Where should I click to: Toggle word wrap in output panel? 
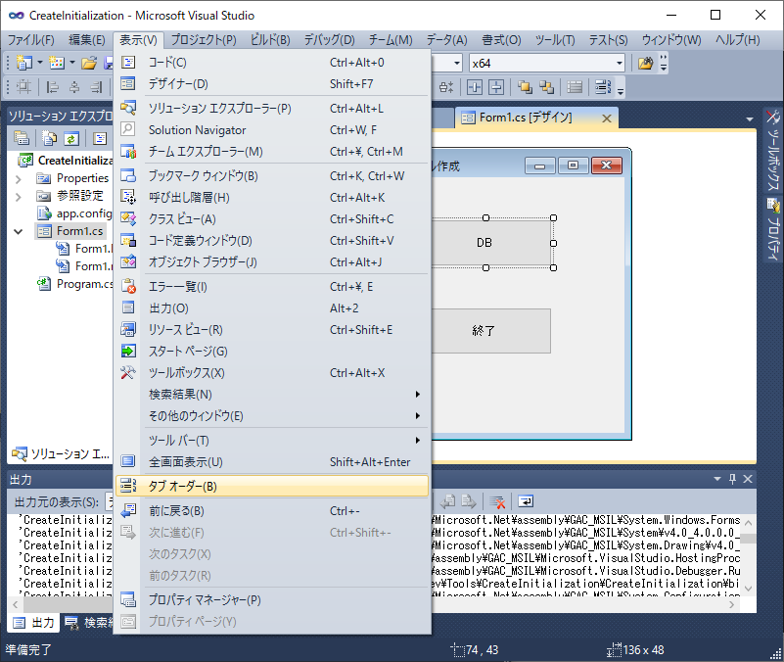pyautogui.click(x=526, y=501)
